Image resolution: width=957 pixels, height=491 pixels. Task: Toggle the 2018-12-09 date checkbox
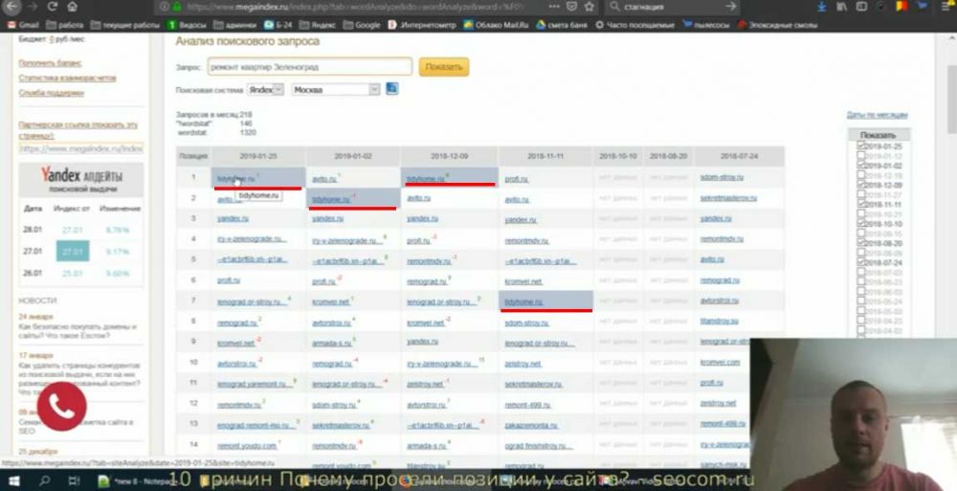click(x=861, y=185)
